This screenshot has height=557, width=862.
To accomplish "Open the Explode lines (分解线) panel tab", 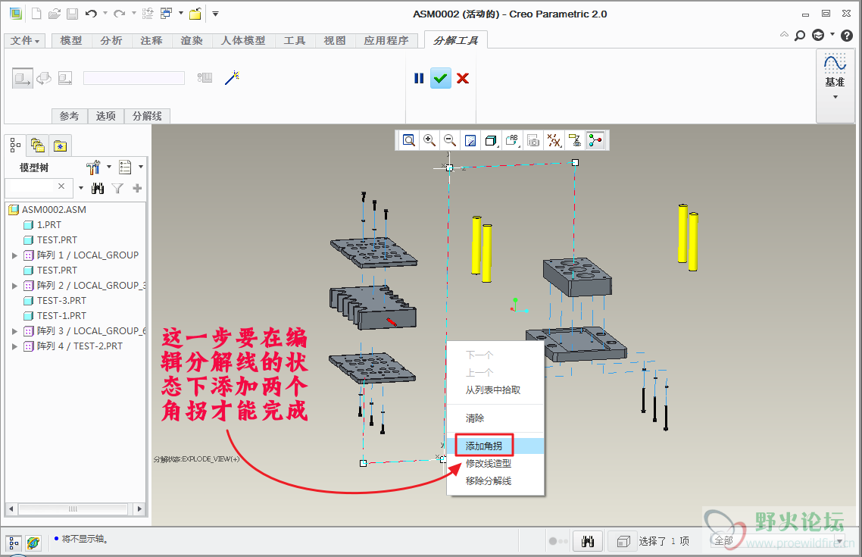I will coord(148,116).
